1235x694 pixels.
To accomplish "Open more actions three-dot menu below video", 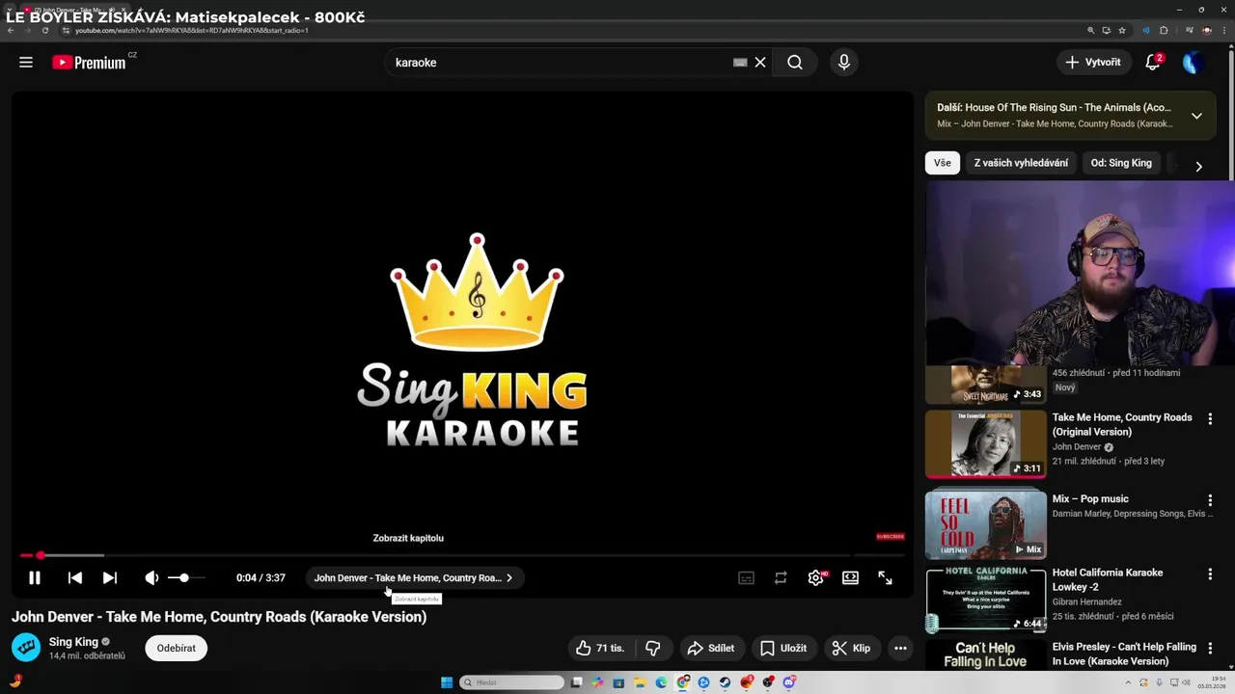I will tap(900, 649).
